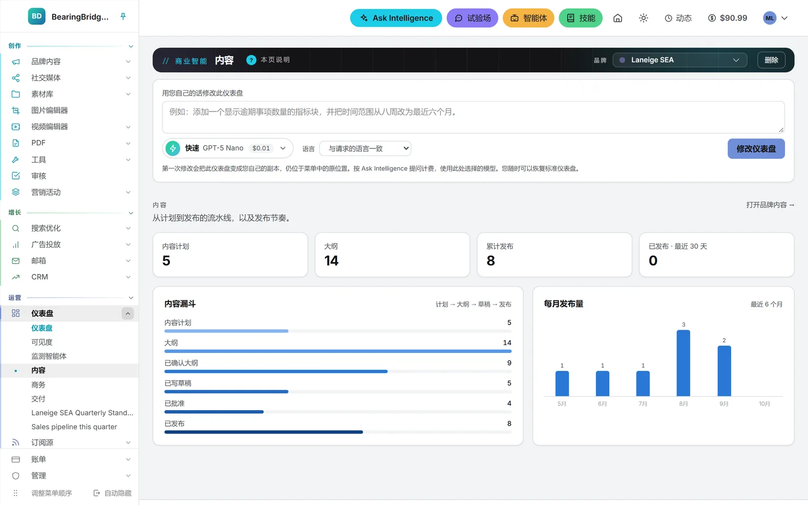The width and height of the screenshot is (808, 505).
Task: Open the 商务 dashboard item
Action: tap(38, 385)
